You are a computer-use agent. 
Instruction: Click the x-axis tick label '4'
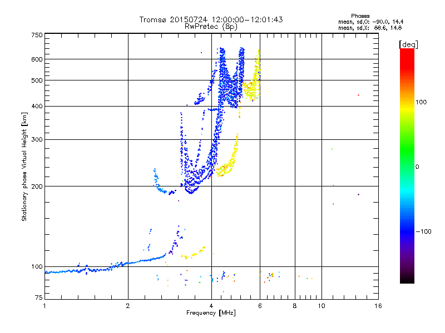point(211,306)
